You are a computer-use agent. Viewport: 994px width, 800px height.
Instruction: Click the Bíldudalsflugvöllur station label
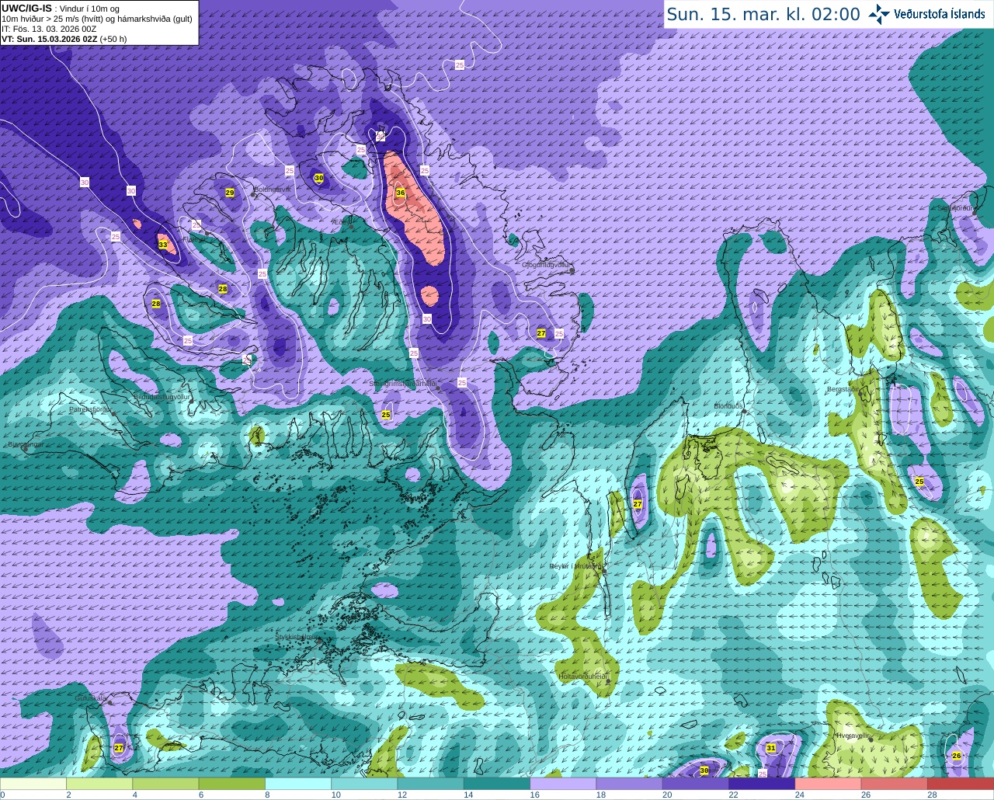162,396
